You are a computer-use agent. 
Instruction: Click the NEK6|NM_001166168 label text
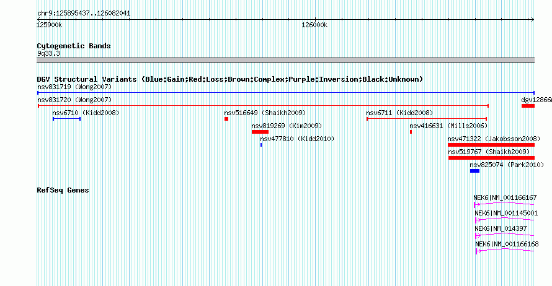click(x=507, y=244)
